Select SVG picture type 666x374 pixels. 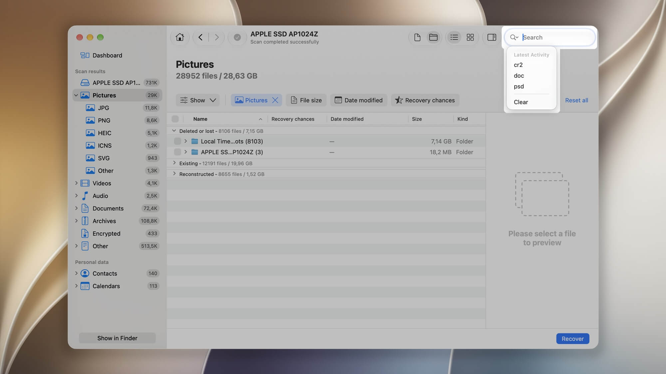click(117, 158)
